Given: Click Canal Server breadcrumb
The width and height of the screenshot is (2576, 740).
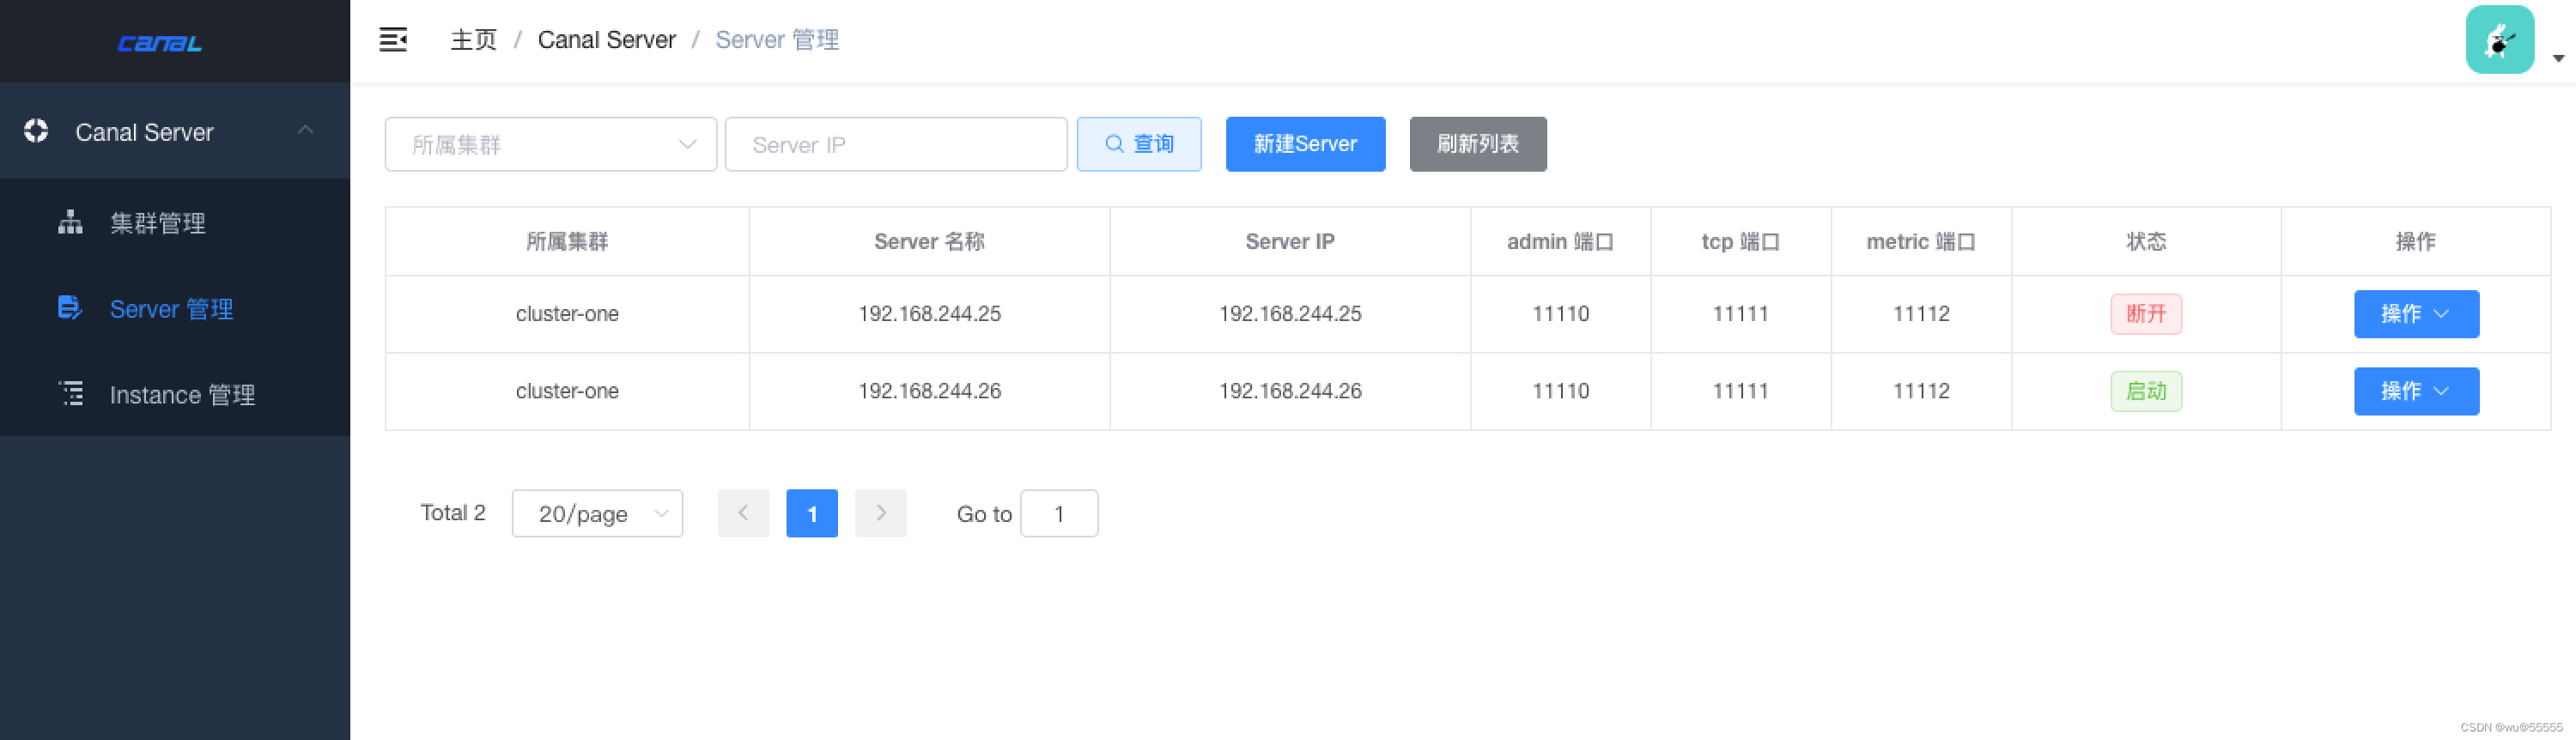Looking at the screenshot, I should 607,40.
